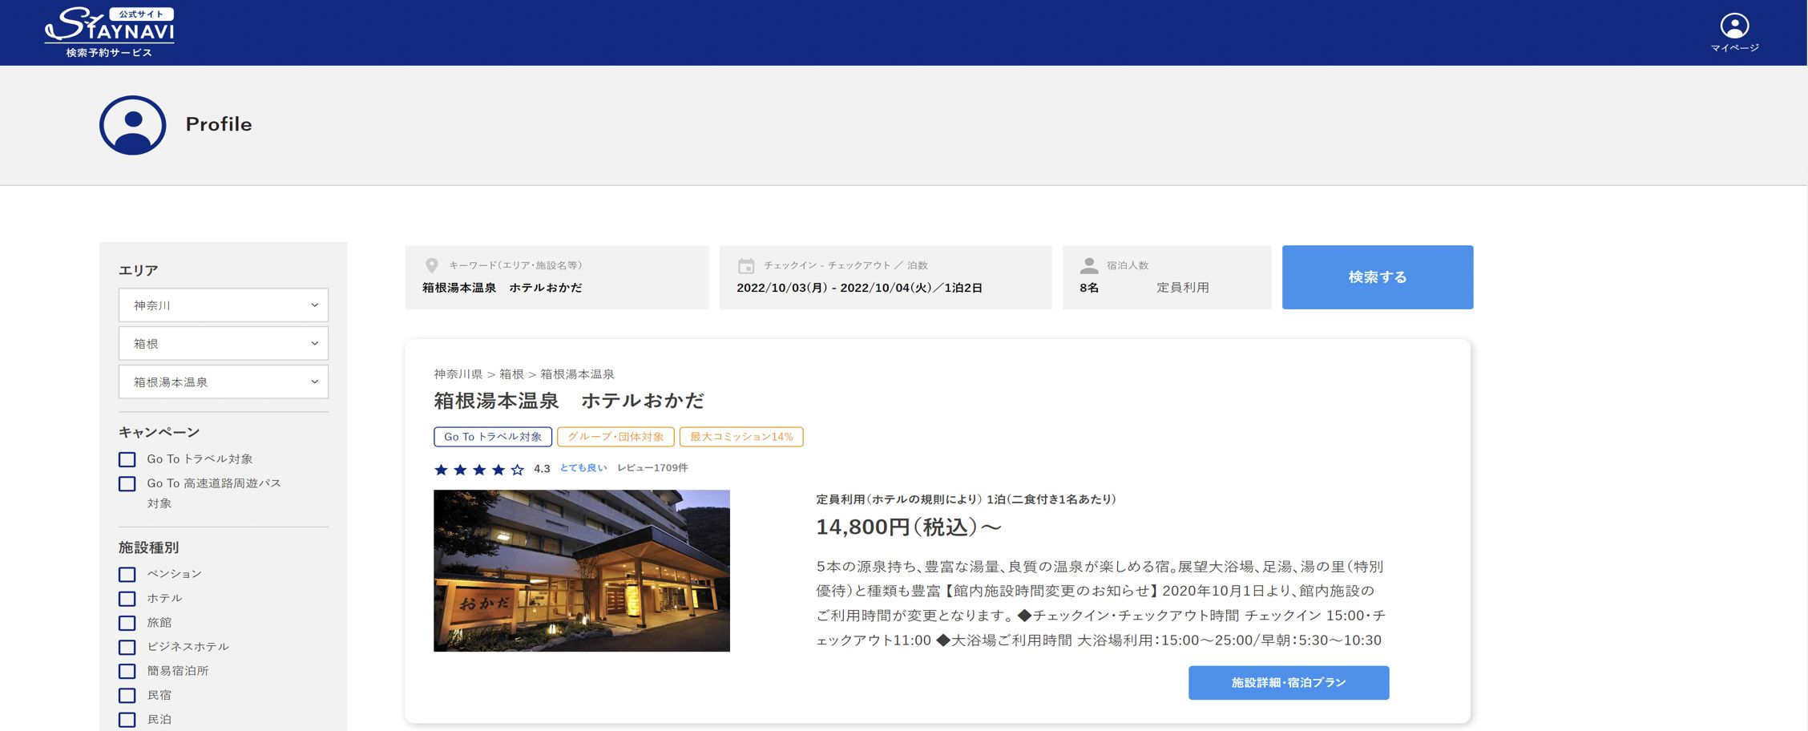Open the 箱根 area dropdown
Screen dimensions: 1808x731
224,344
